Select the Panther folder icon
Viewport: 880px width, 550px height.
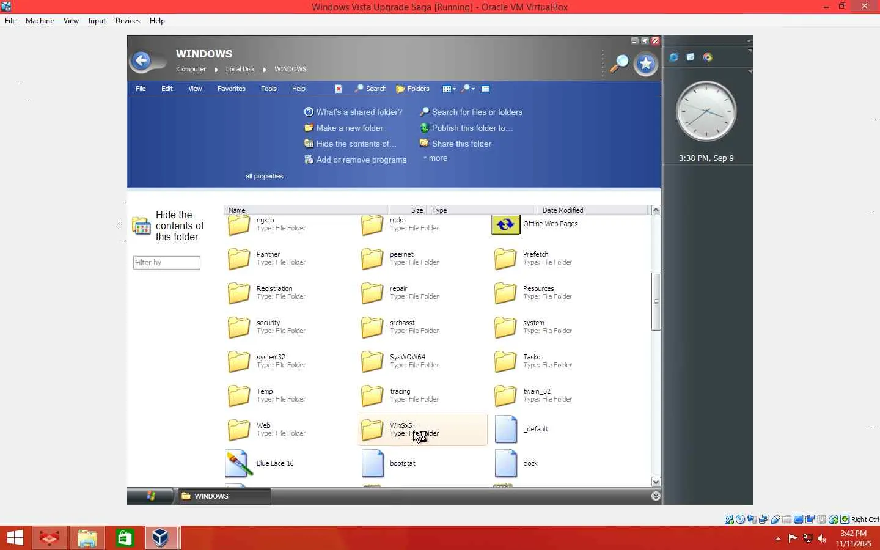pyautogui.click(x=239, y=258)
